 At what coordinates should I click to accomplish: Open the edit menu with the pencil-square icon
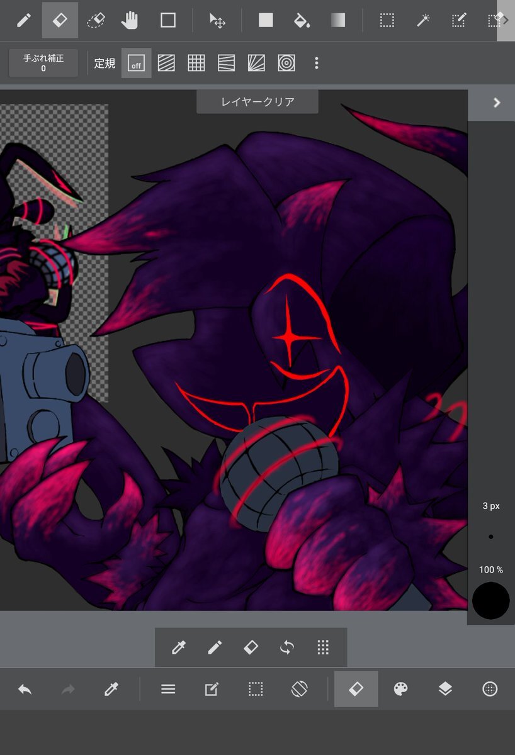pos(212,690)
